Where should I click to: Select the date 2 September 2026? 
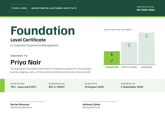(132, 87)
